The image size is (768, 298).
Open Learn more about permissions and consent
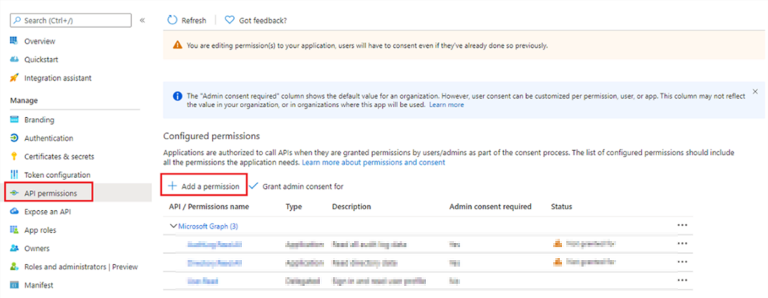pyautogui.click(x=374, y=162)
